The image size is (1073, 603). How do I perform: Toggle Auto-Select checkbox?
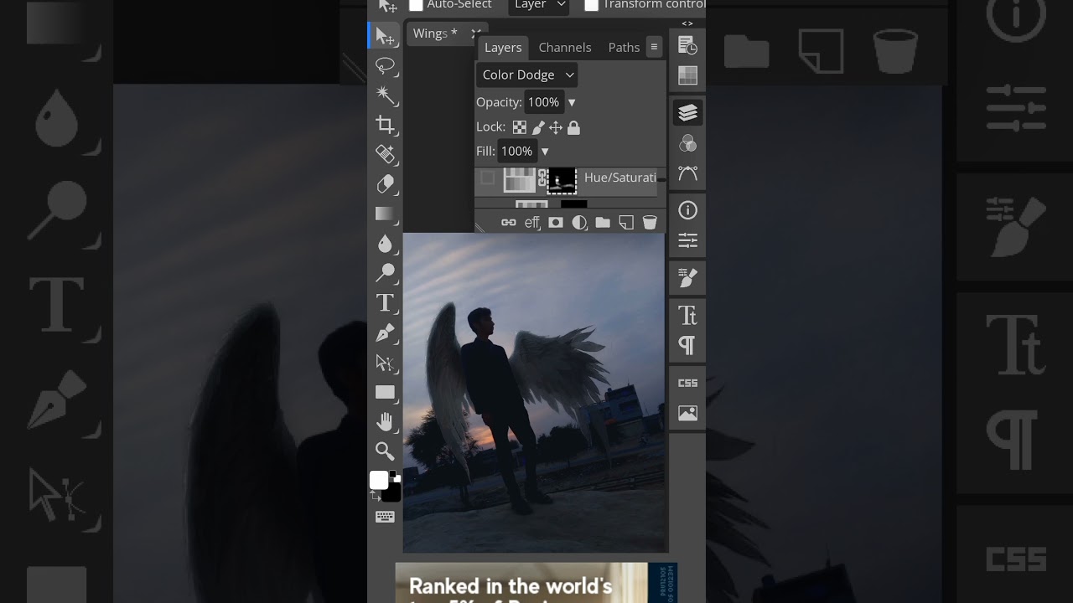pos(416,5)
